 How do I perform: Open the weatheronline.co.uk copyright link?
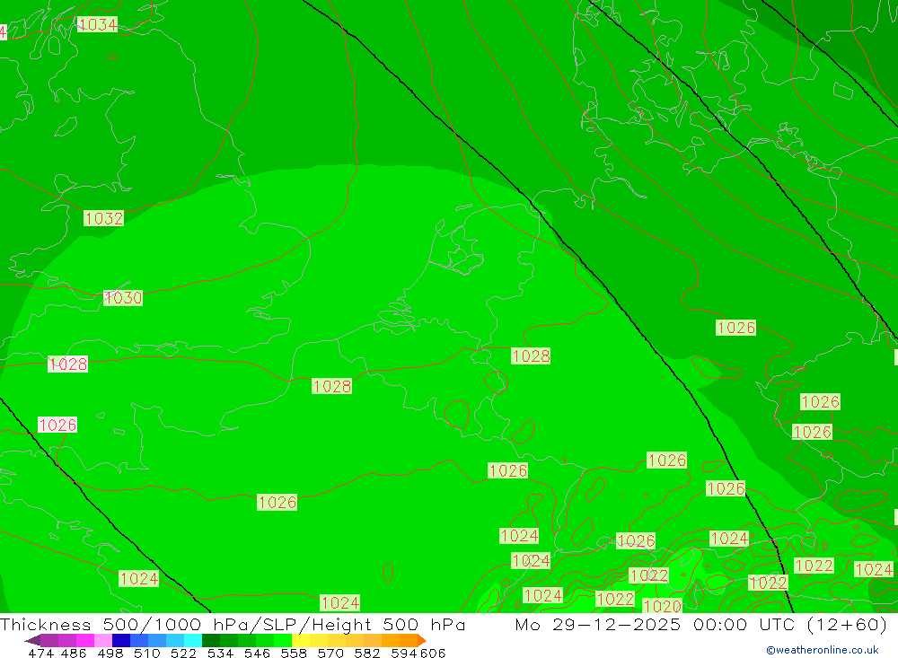tap(822, 650)
